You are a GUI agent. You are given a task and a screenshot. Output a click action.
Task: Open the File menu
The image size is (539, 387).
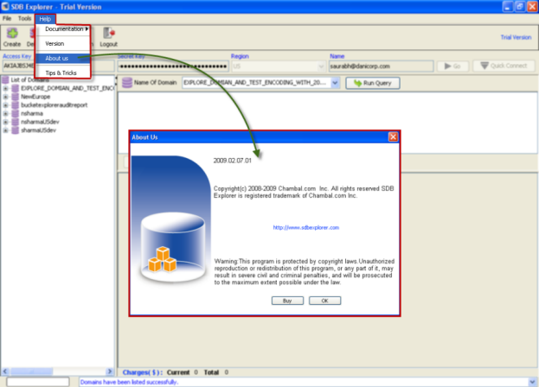point(7,18)
